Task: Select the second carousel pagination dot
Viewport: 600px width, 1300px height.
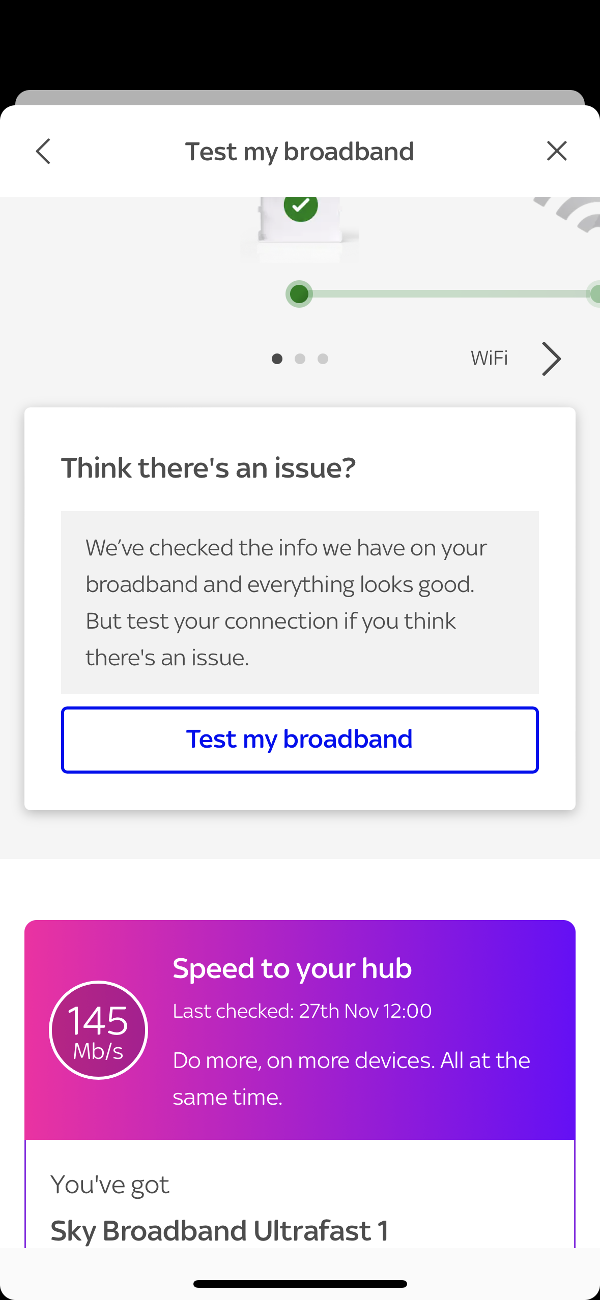Action: point(300,359)
